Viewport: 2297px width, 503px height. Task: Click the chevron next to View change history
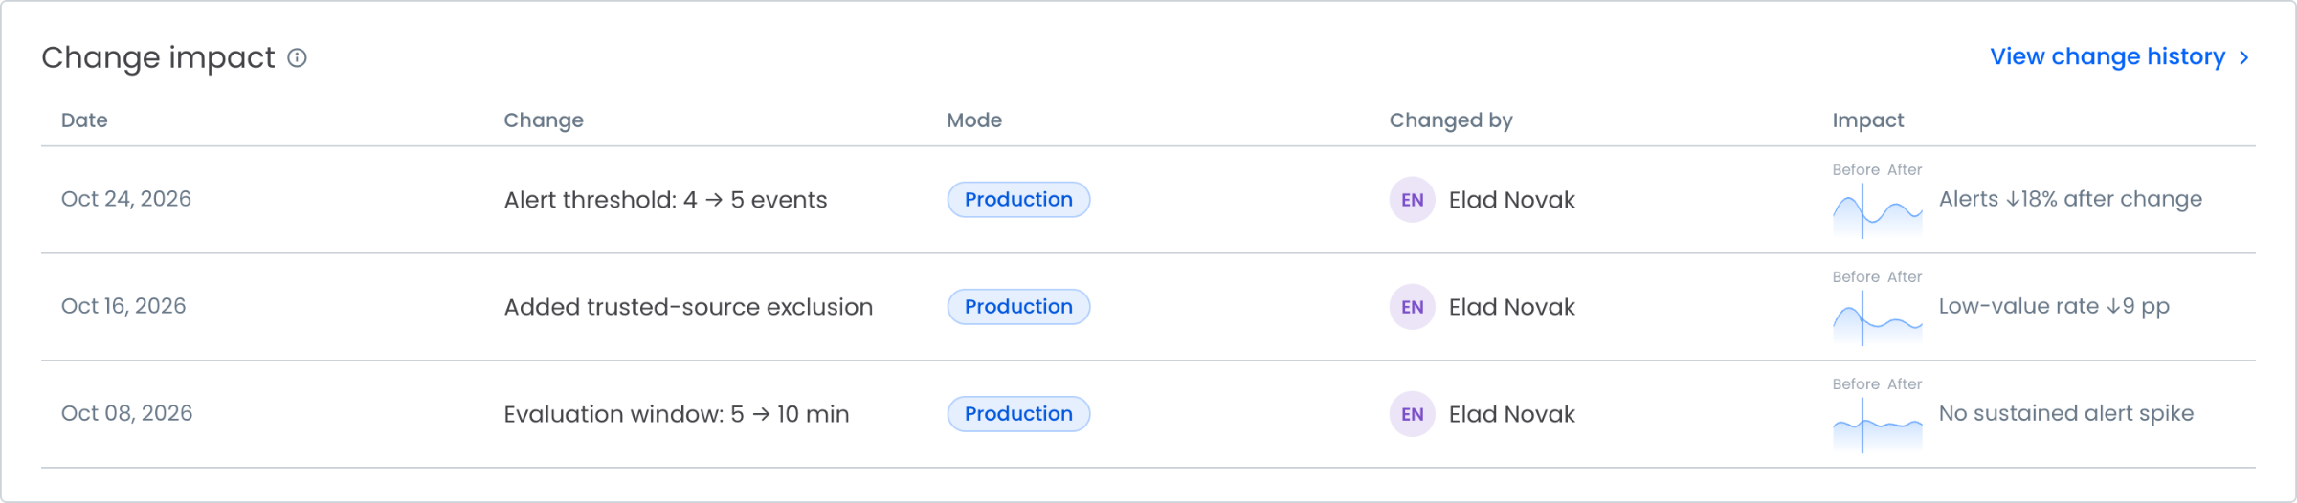point(2243,58)
